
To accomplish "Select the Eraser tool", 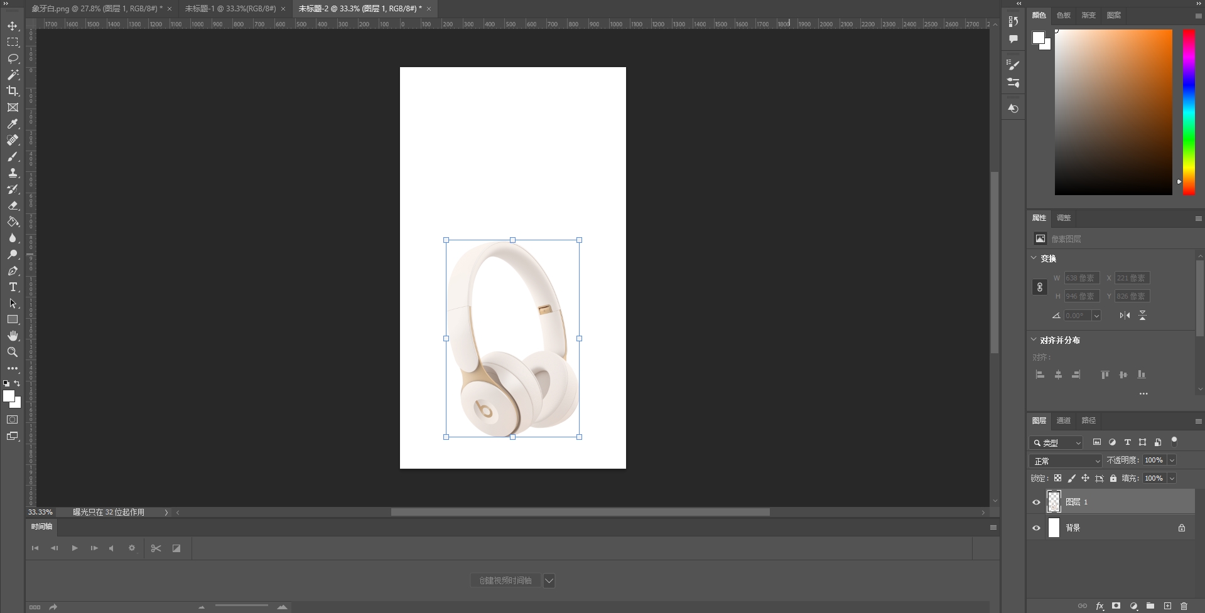I will (13, 206).
